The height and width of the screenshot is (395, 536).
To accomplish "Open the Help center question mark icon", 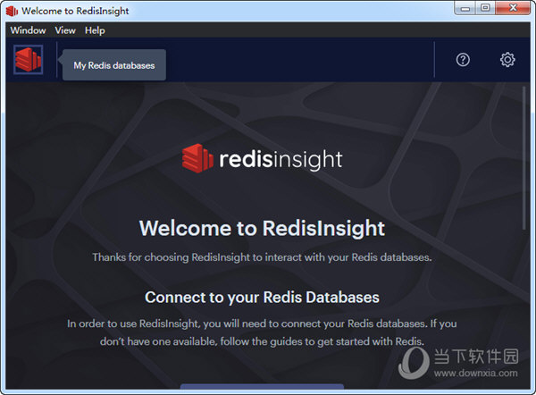I will [463, 60].
